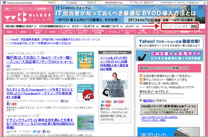Toggle the 購読規約に同意する checkbox
This screenshot has height=137, width=208.
141,101
